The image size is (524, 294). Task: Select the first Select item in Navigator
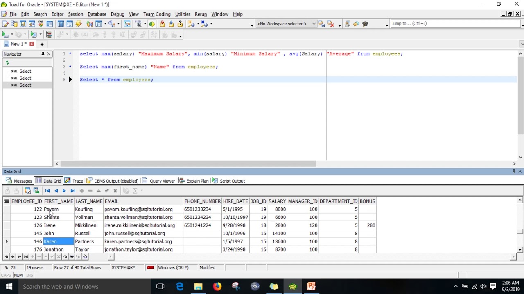click(x=25, y=71)
